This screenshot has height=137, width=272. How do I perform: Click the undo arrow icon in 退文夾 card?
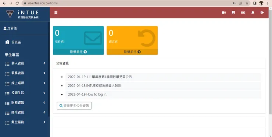coord(147,38)
